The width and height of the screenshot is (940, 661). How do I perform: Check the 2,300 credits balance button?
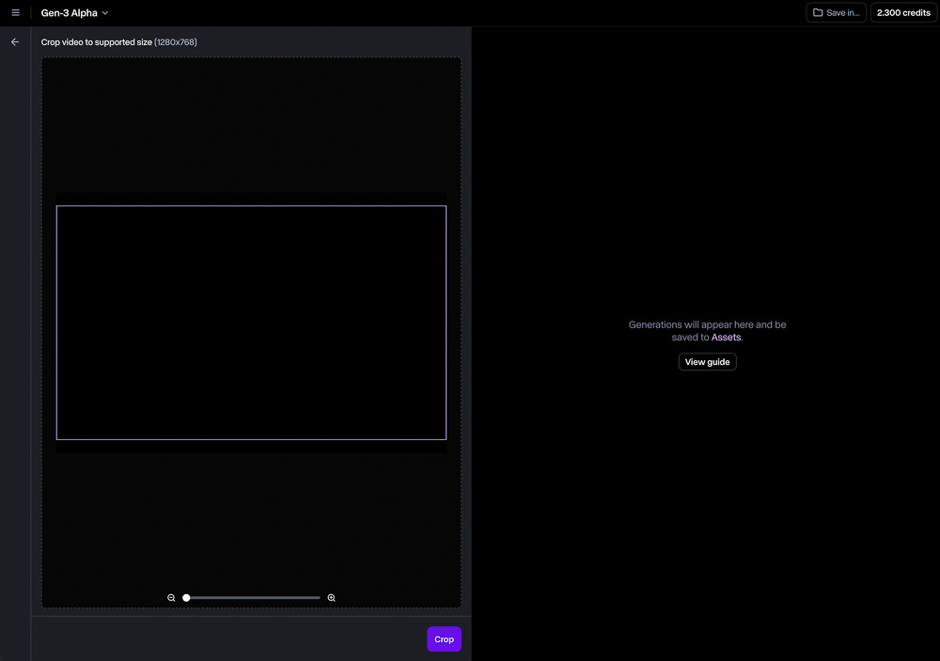[903, 13]
